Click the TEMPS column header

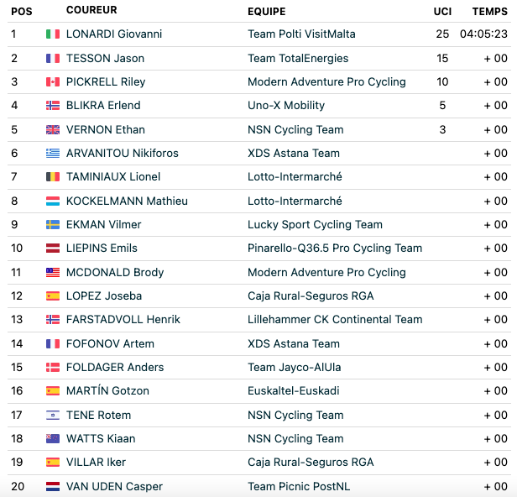489,12
